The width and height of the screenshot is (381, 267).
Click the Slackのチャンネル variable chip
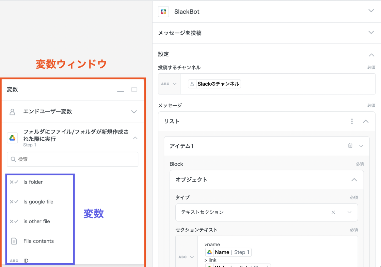[215, 84]
